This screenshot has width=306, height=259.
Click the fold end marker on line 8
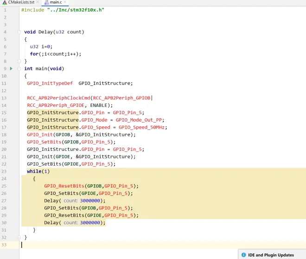(x=19, y=61)
